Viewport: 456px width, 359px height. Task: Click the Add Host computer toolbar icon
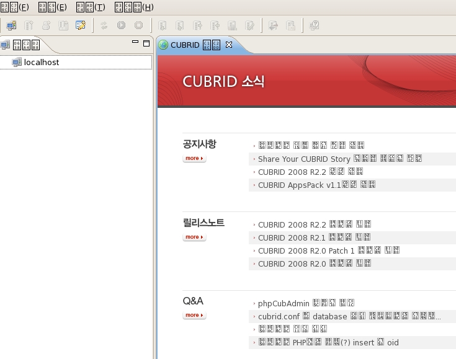[x=11, y=25]
